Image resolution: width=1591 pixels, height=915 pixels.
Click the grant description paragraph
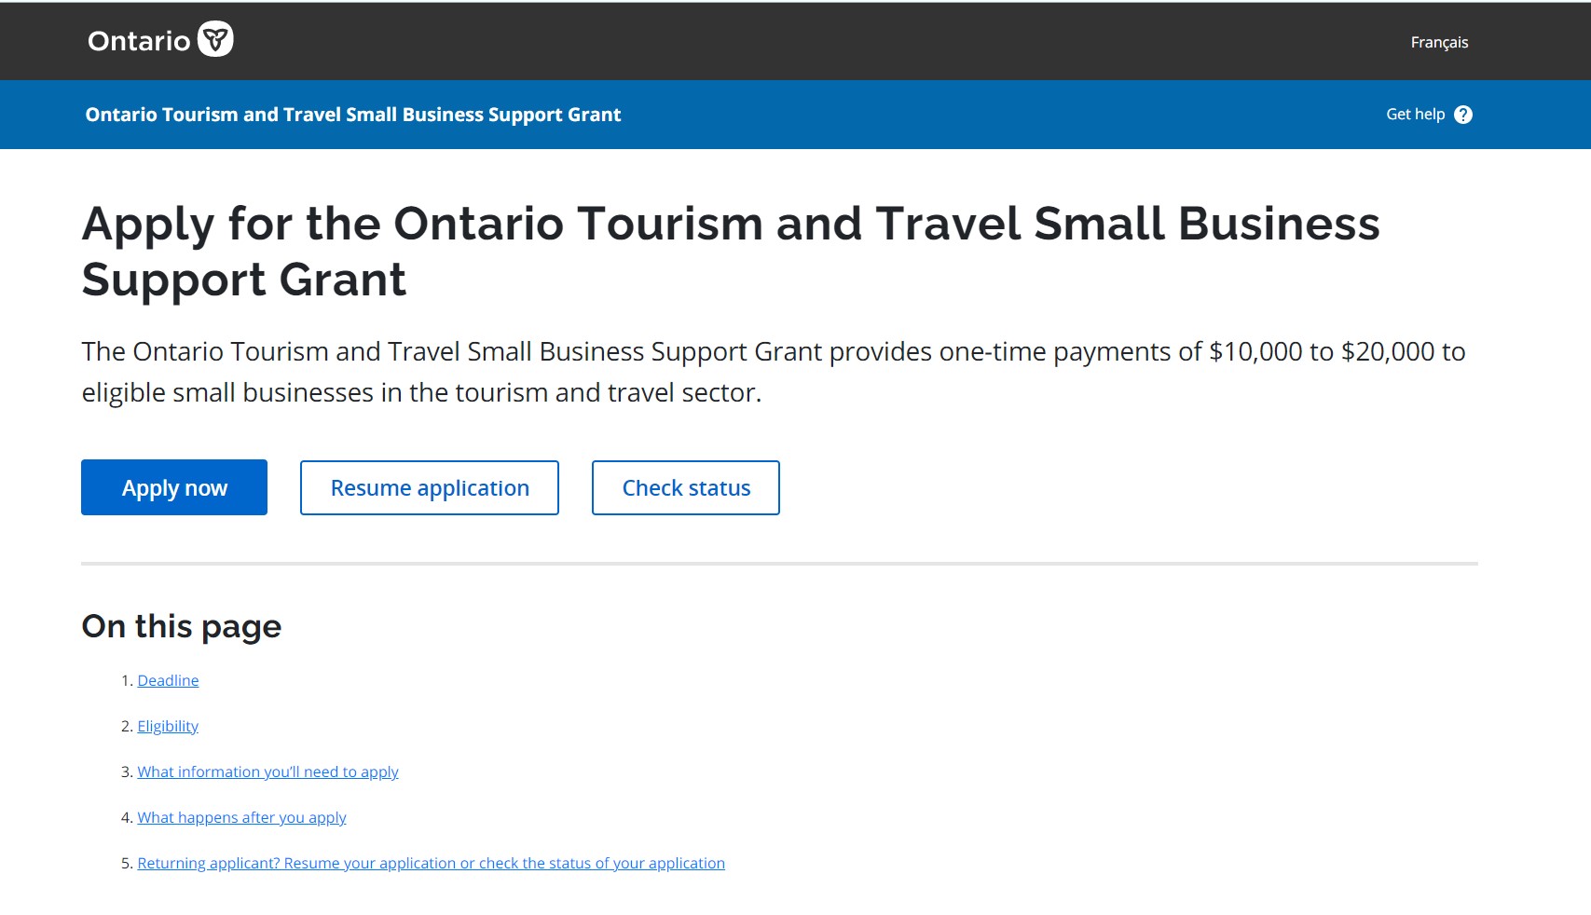[x=774, y=372]
